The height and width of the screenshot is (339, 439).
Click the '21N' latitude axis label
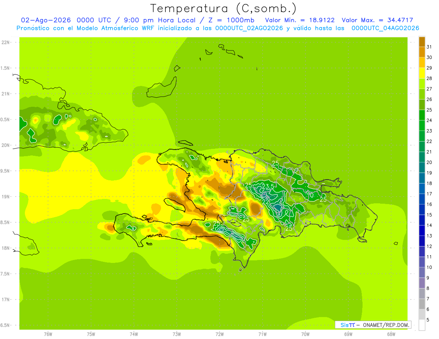5,94
